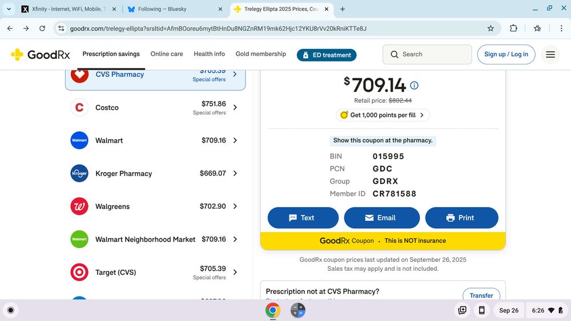The width and height of the screenshot is (571, 321).
Task: Expand the Walmart Neighborhood Market row chevron
Action: (x=235, y=239)
